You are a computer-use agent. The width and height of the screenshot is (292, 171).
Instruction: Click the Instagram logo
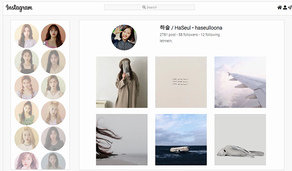[19, 8]
